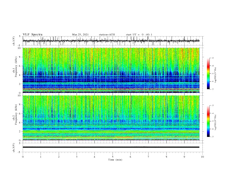Click the ch.1(V) waveform axis label
This screenshot has width=228, height=176.
14,41
